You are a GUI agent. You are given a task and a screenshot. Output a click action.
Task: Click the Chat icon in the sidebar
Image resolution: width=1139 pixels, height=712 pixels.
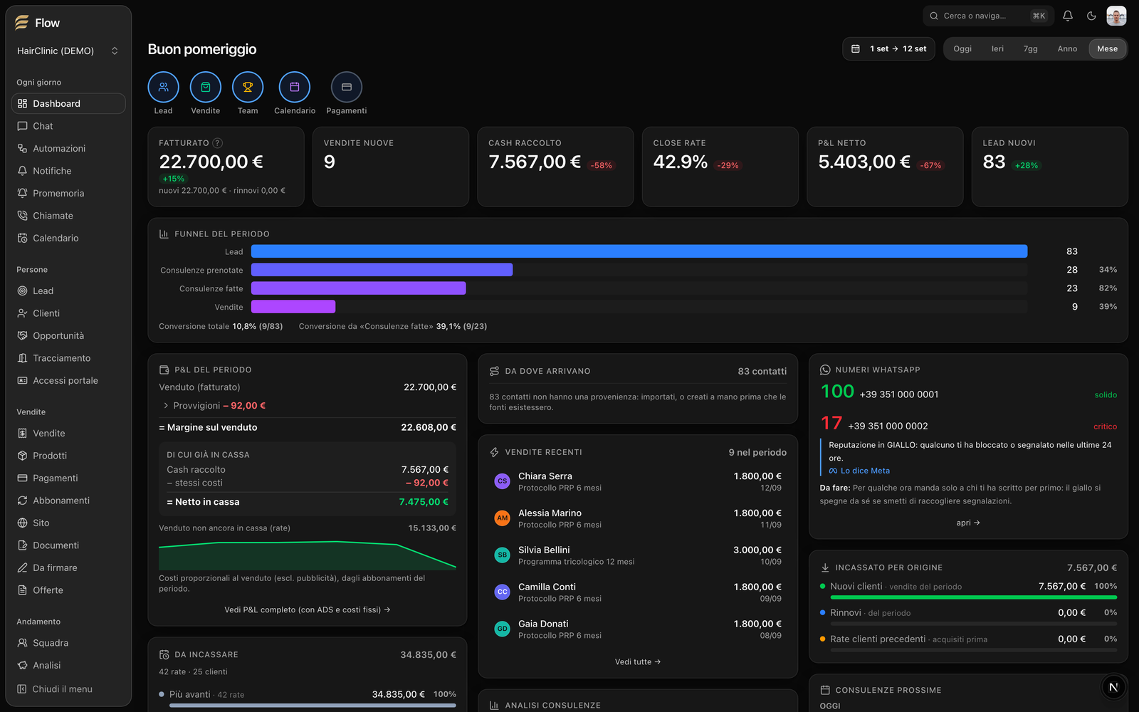pyautogui.click(x=22, y=126)
